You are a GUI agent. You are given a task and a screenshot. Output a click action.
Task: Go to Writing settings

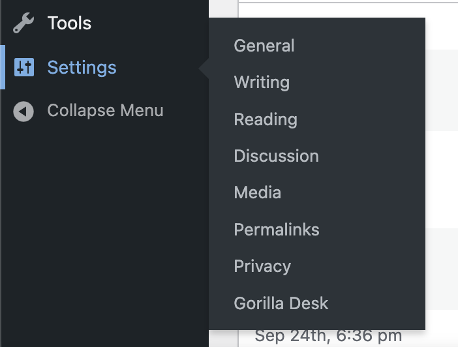(262, 83)
